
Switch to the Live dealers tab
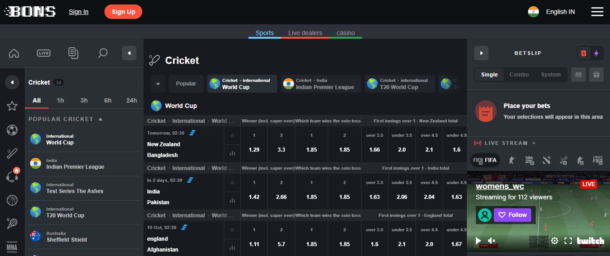pos(305,33)
